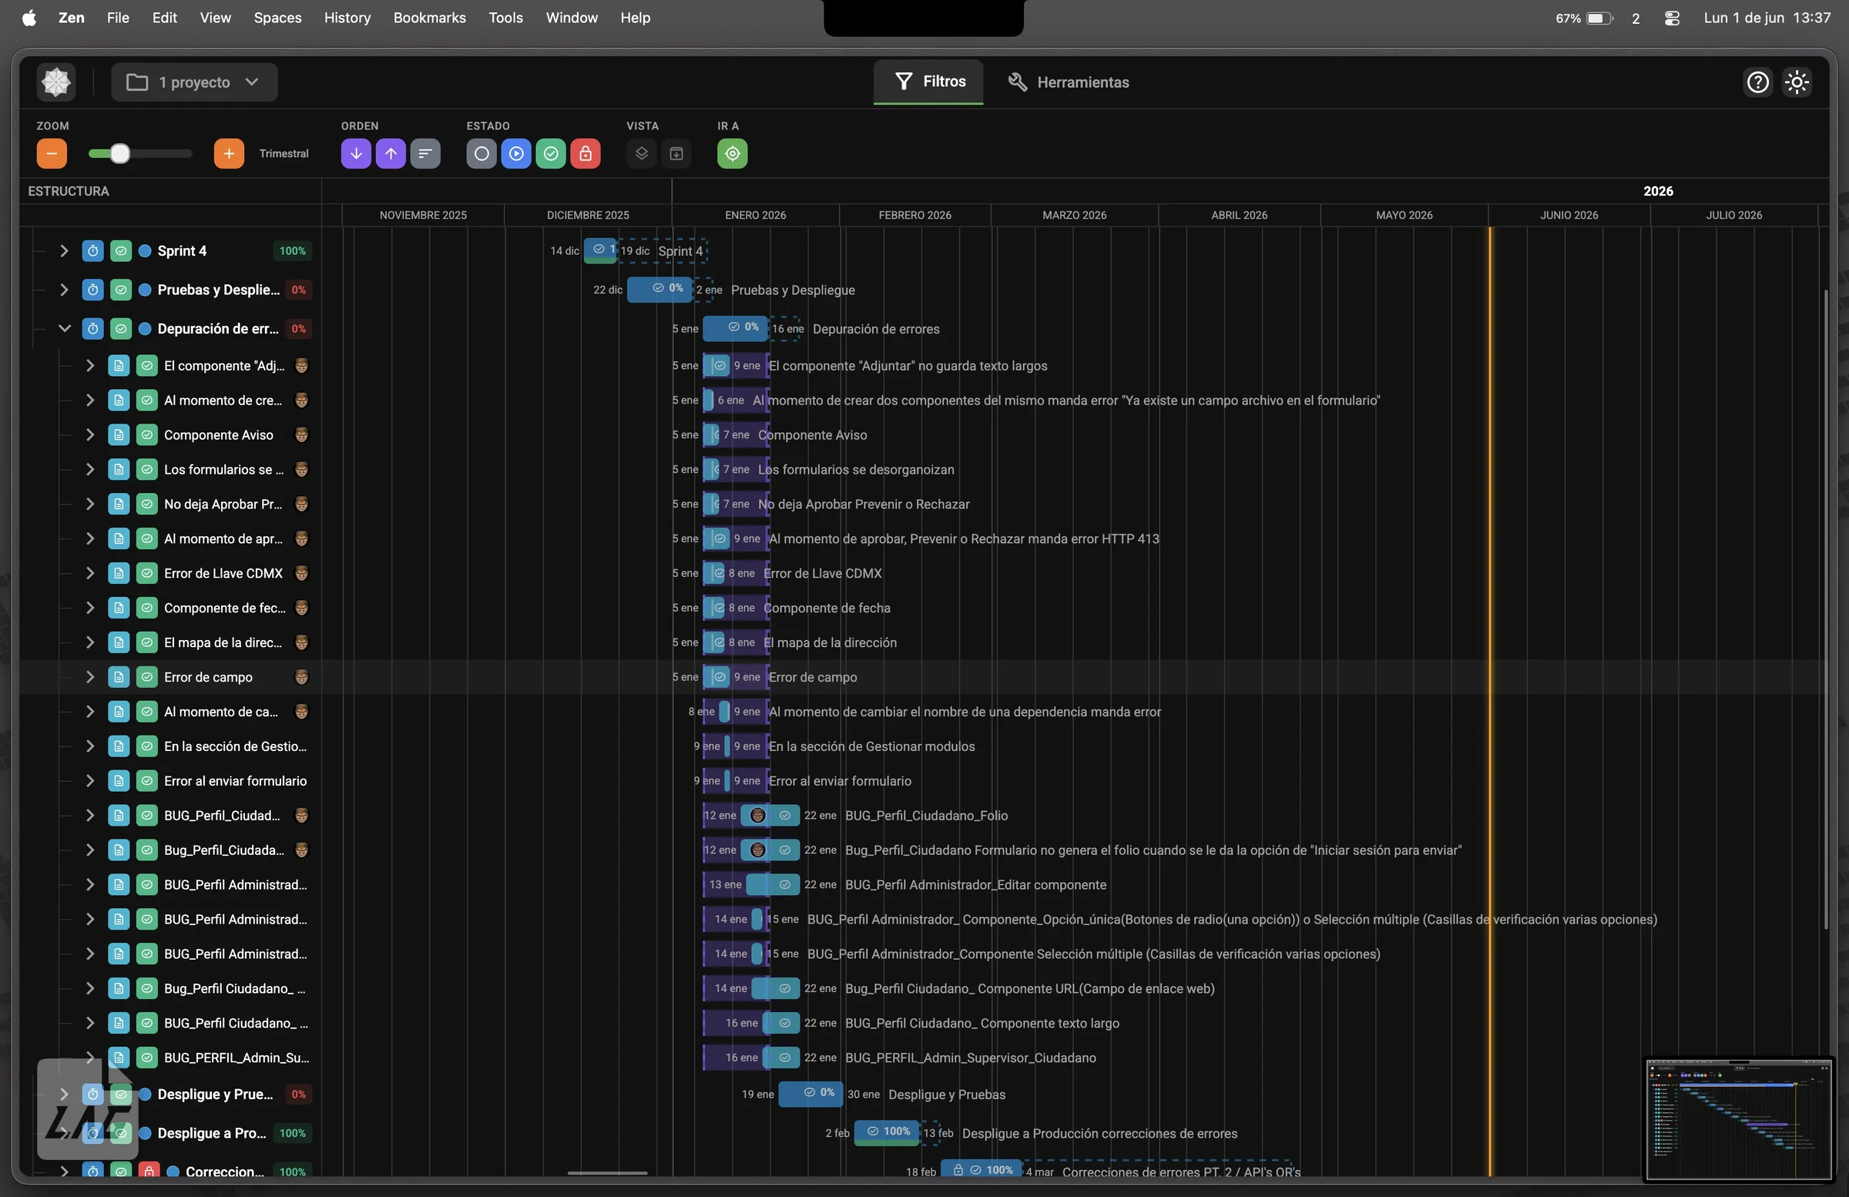
Task: Toggle the in-progress status play filter
Action: click(x=517, y=154)
